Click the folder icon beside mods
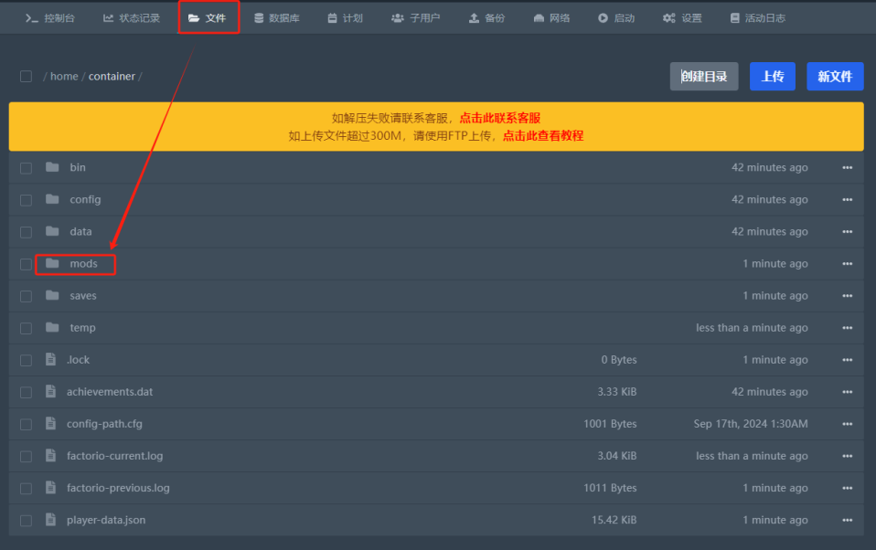This screenshot has width=876, height=550. pos(52,264)
